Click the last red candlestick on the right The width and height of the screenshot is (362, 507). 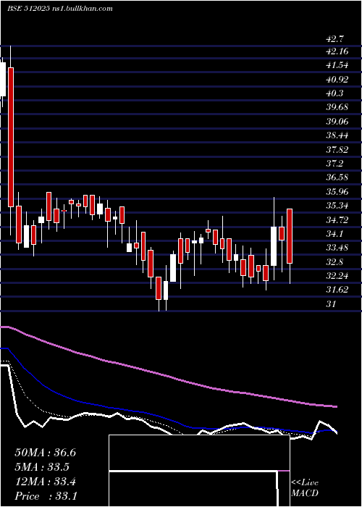click(290, 236)
